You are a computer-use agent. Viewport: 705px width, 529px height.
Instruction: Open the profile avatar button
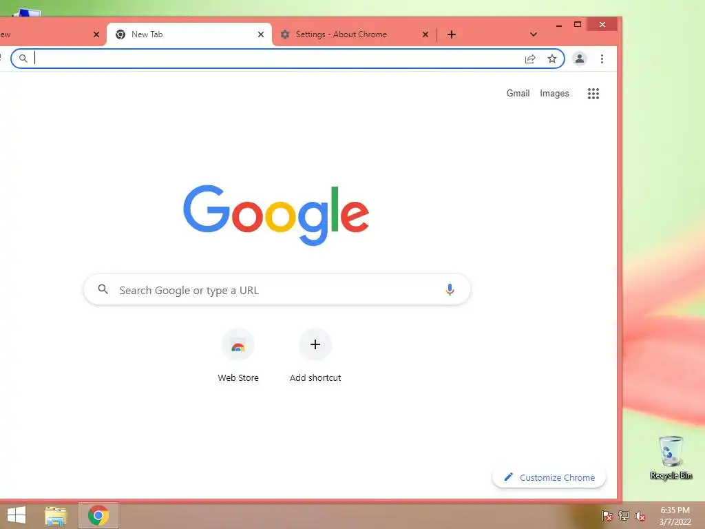pyautogui.click(x=580, y=59)
